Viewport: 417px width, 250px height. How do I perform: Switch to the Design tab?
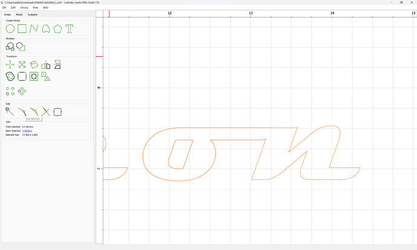point(7,14)
